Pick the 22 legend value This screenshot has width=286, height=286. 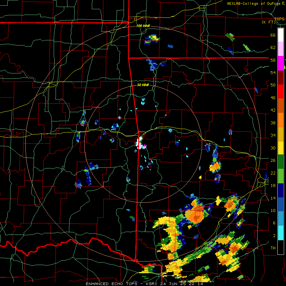pos(273,173)
